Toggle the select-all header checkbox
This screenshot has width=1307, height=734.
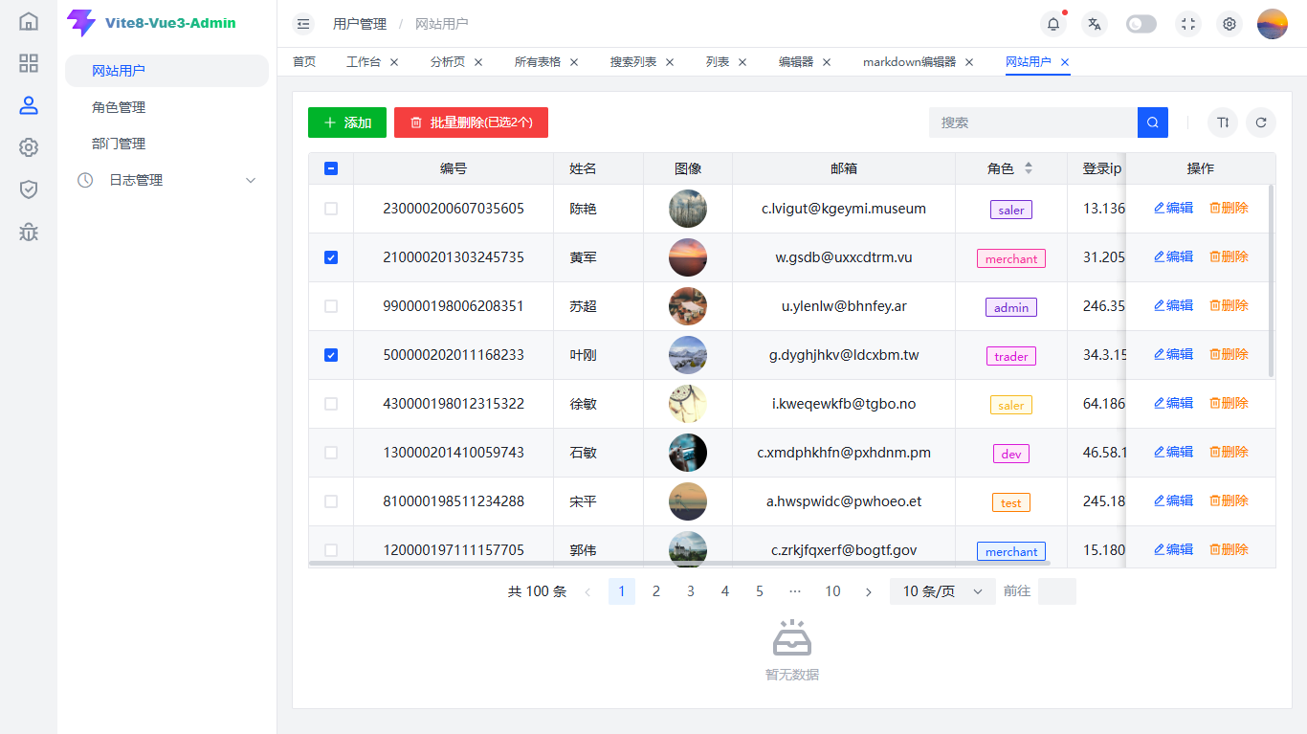pyautogui.click(x=331, y=168)
